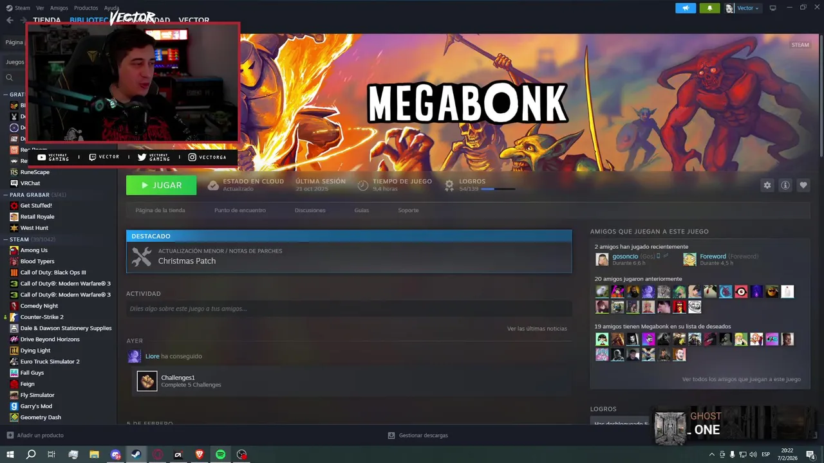Image resolution: width=824 pixels, height=463 pixels.
Task: Open Foreword's friend avatar
Action: 689,260
